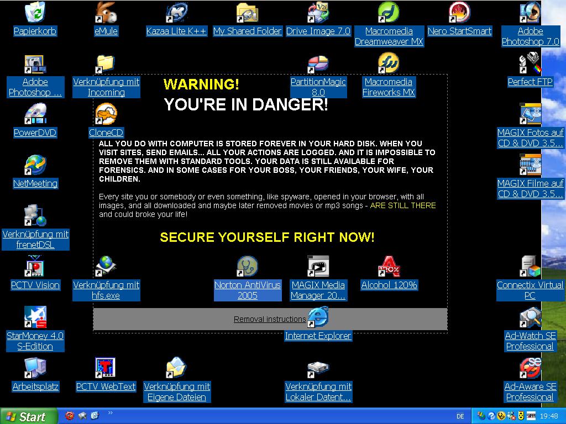Open the Start menu

point(29,416)
